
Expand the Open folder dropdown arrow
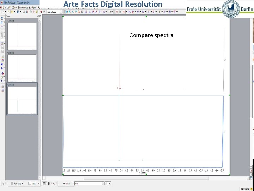coord(14,12)
